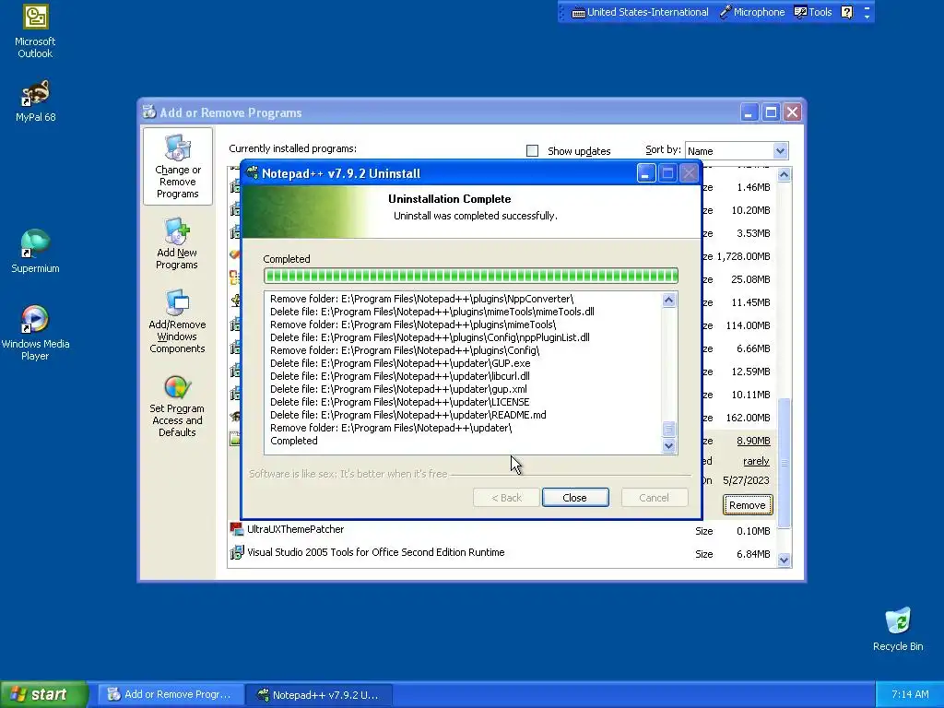Open Set Program Access and Defaults

click(177, 406)
